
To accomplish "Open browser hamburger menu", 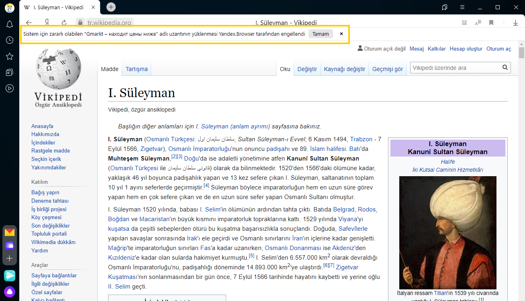I will click(x=462, y=7).
